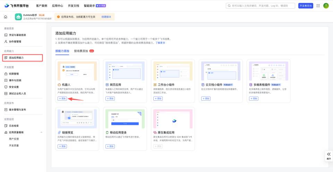Click the user avatar in top right

point(326,6)
